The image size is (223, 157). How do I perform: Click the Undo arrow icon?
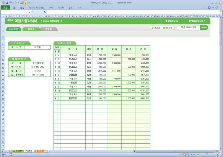coord(11,3)
